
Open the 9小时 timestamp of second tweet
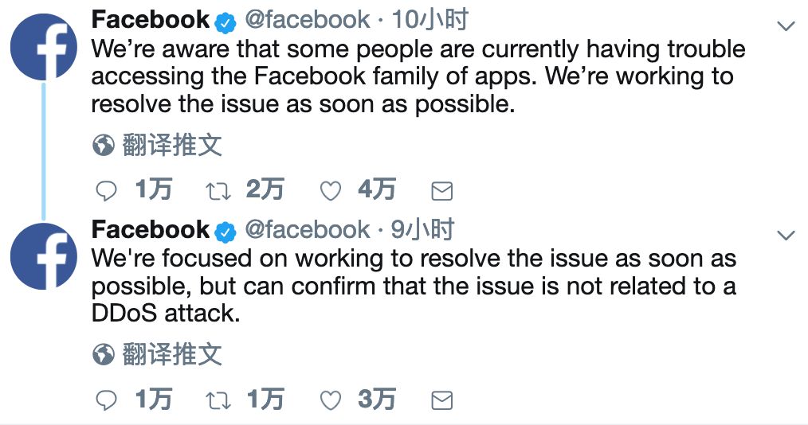tap(422, 230)
